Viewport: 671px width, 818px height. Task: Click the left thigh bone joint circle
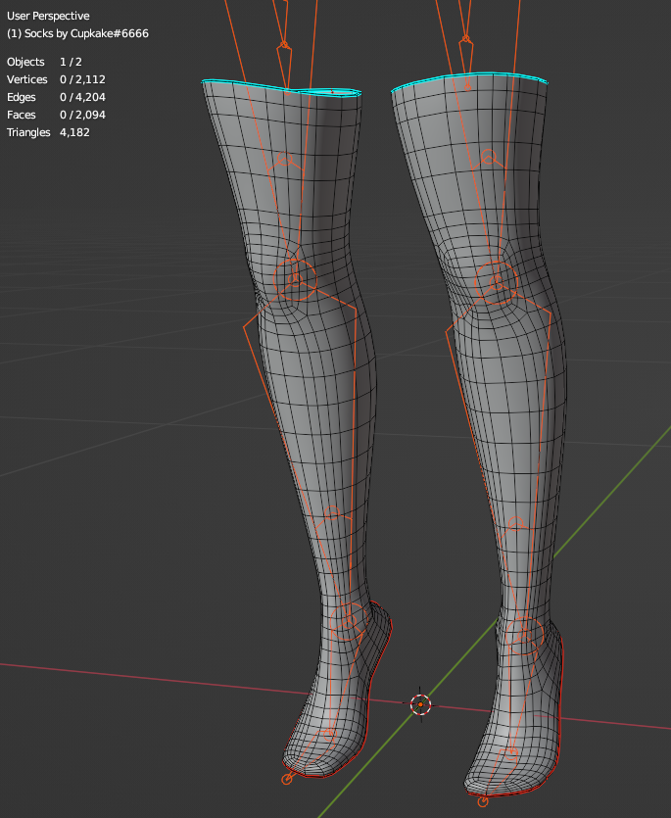[x=285, y=160]
